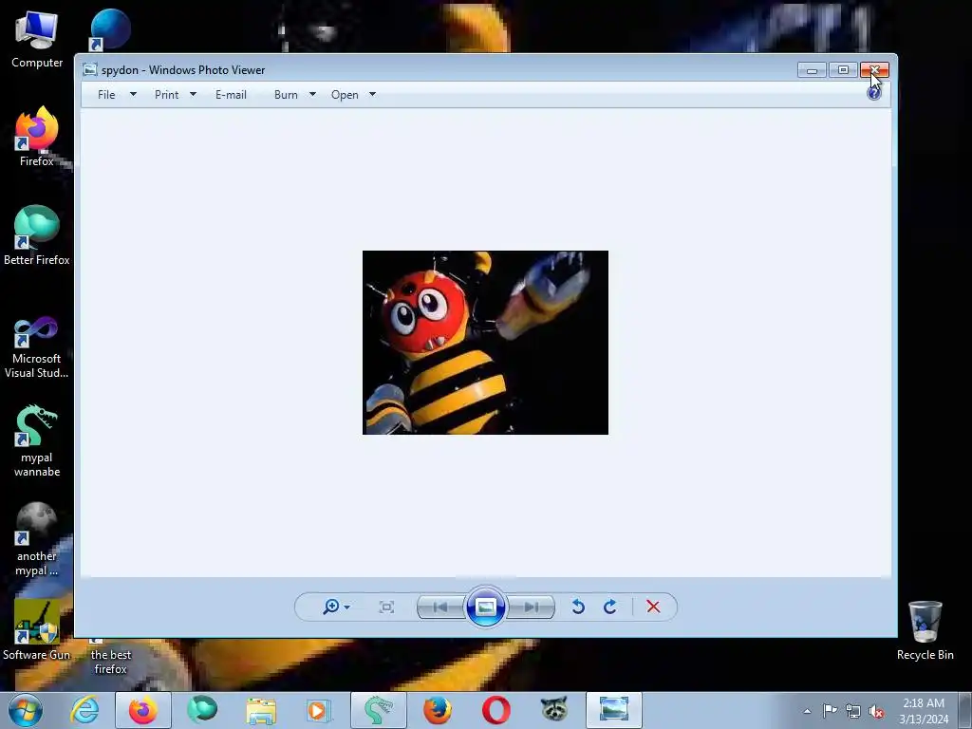Select the Microsoft Visual Studio shortcut
The image size is (972, 729).
37,347
